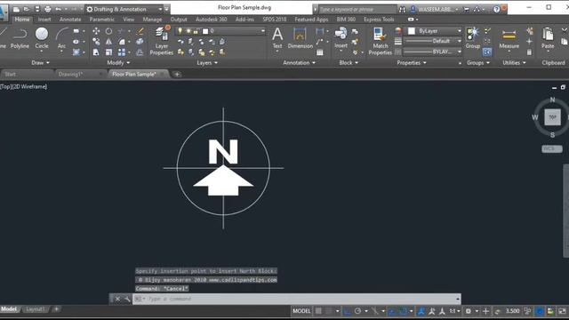Click the keyword search box in title bar
This screenshot has width=569, height=320.
(357, 9)
